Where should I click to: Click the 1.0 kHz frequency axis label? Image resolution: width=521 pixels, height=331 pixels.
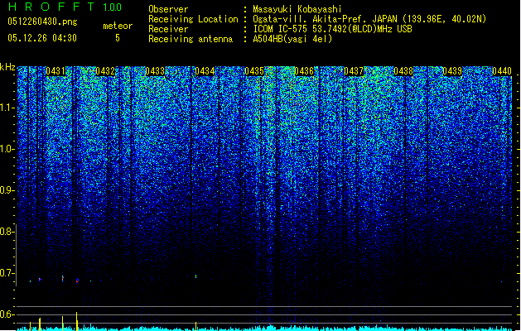coord(7,149)
